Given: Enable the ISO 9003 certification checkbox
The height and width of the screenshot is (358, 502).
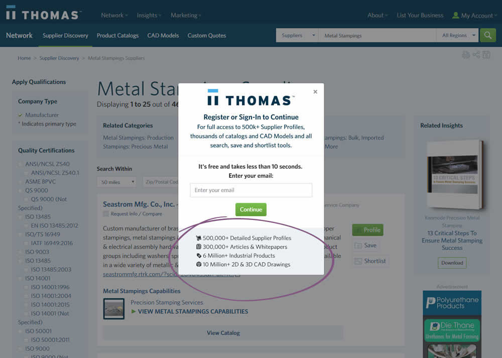Looking at the screenshot, I should pyautogui.click(x=21, y=252).
